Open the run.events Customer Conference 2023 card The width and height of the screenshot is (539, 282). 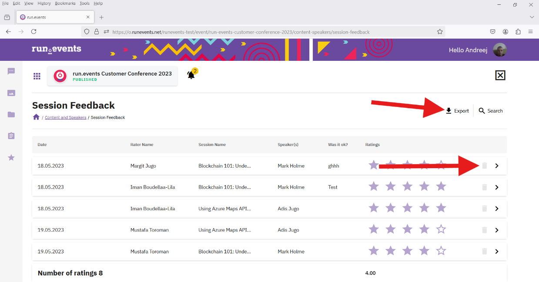click(112, 76)
